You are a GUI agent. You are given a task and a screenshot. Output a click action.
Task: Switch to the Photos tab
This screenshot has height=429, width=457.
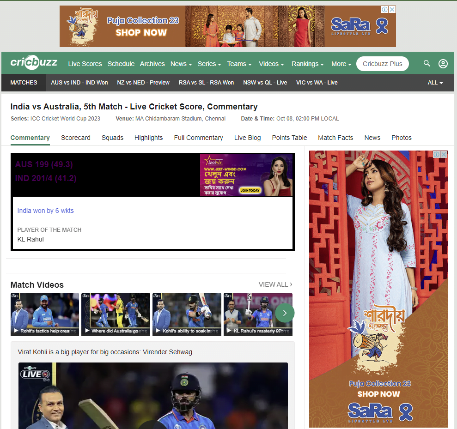pyautogui.click(x=402, y=138)
